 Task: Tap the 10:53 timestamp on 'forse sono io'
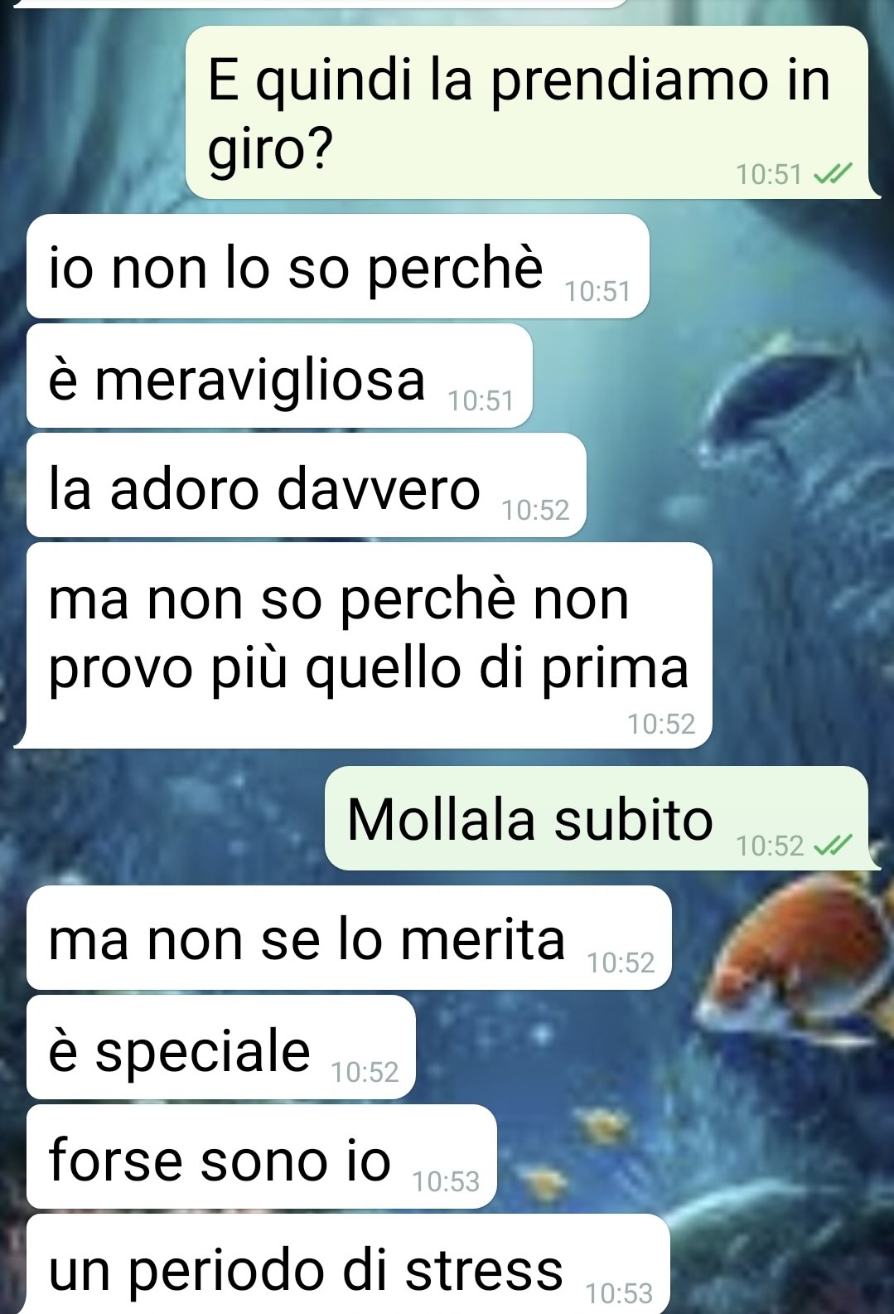pos(446,1181)
